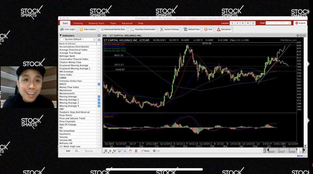Screen dimensions: 313x174
Task: Click save icon beside System Default
Action: (99, 40)
